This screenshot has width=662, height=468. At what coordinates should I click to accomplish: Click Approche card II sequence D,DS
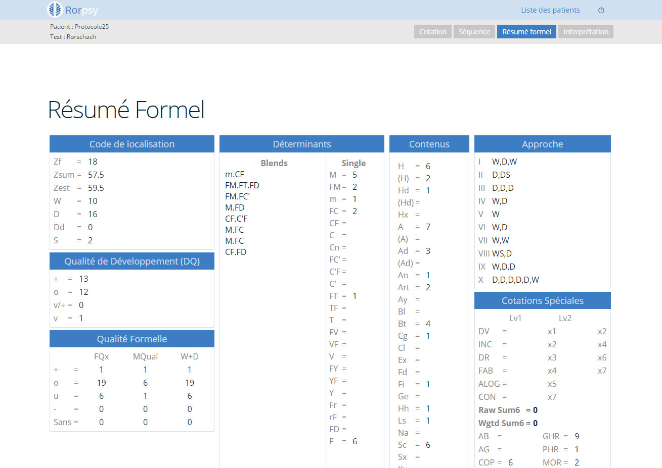coord(501,175)
